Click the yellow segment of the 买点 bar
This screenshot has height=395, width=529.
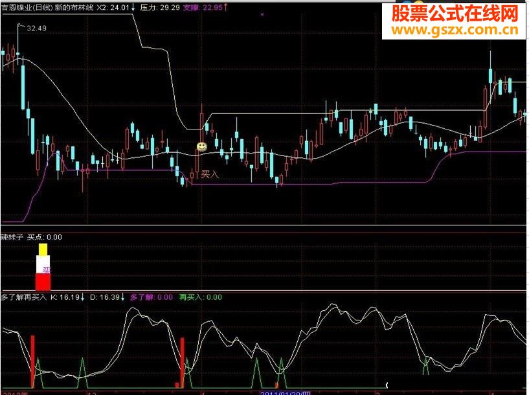[x=43, y=249]
